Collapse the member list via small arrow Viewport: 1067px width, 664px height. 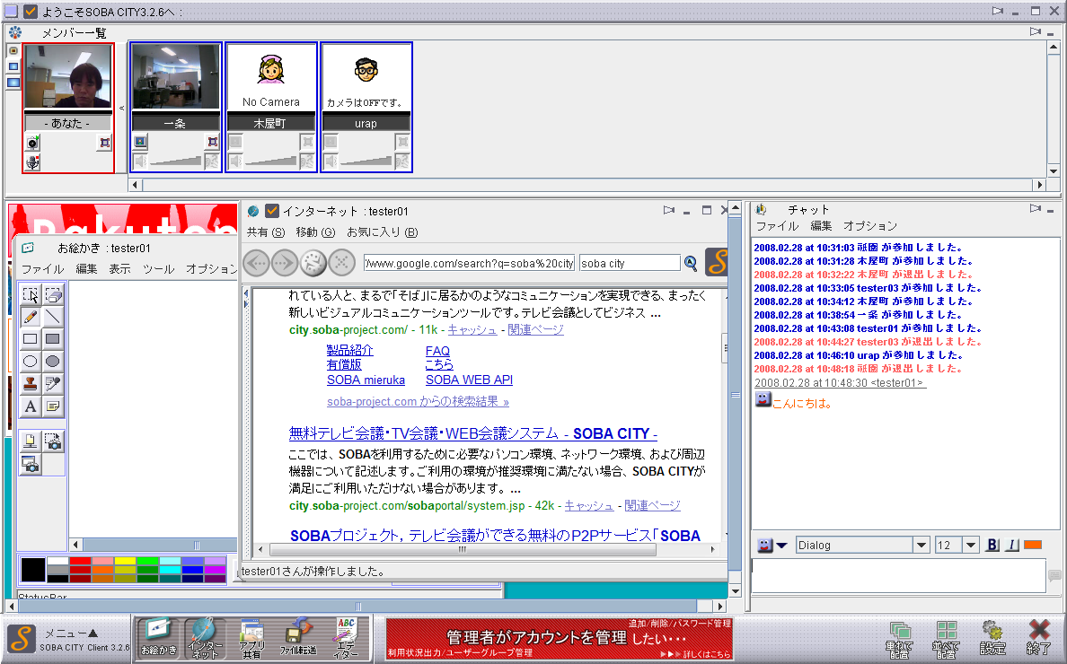coord(122,108)
